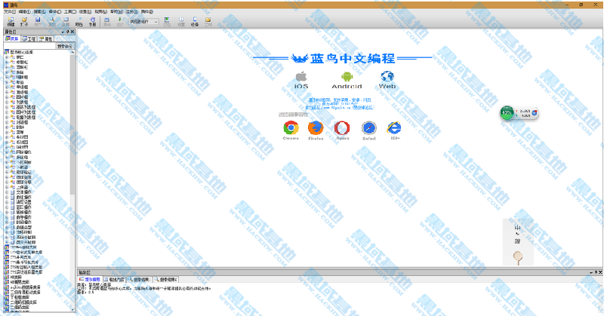604x316 pixels.
Task: Click the Safari compass icon
Action: (369, 128)
